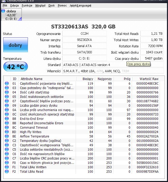
Task: Click the status orb for End-to-End Error
Action: click(7, 119)
